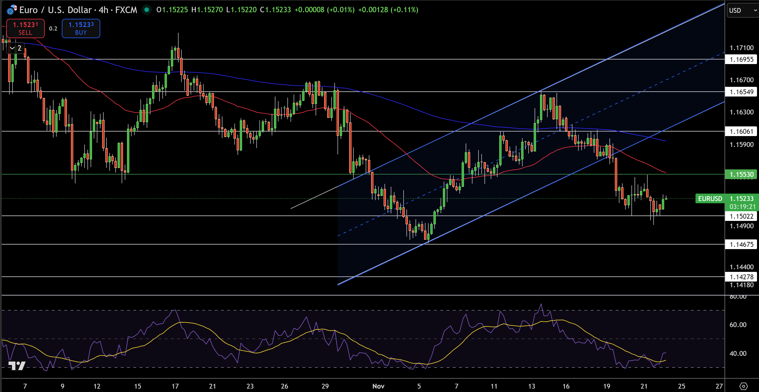Click the Nov label on the time axis

[x=379, y=386]
